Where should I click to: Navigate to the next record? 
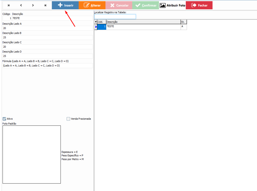coord(33,5)
